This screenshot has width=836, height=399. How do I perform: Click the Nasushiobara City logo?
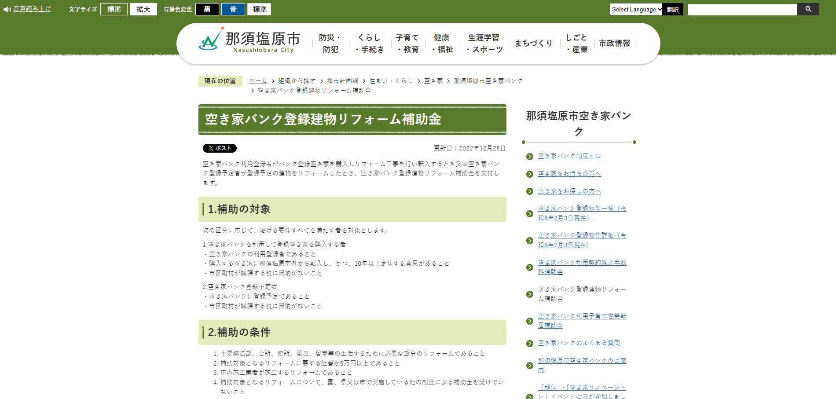point(249,41)
